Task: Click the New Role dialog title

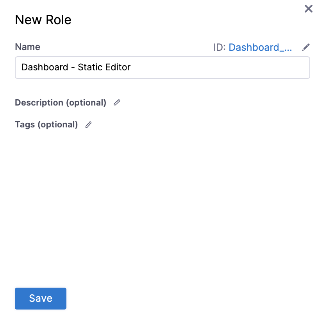Action: pyautogui.click(x=43, y=20)
